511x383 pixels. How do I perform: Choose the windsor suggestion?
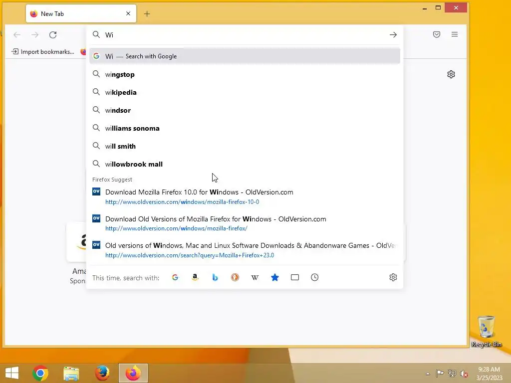point(245,110)
